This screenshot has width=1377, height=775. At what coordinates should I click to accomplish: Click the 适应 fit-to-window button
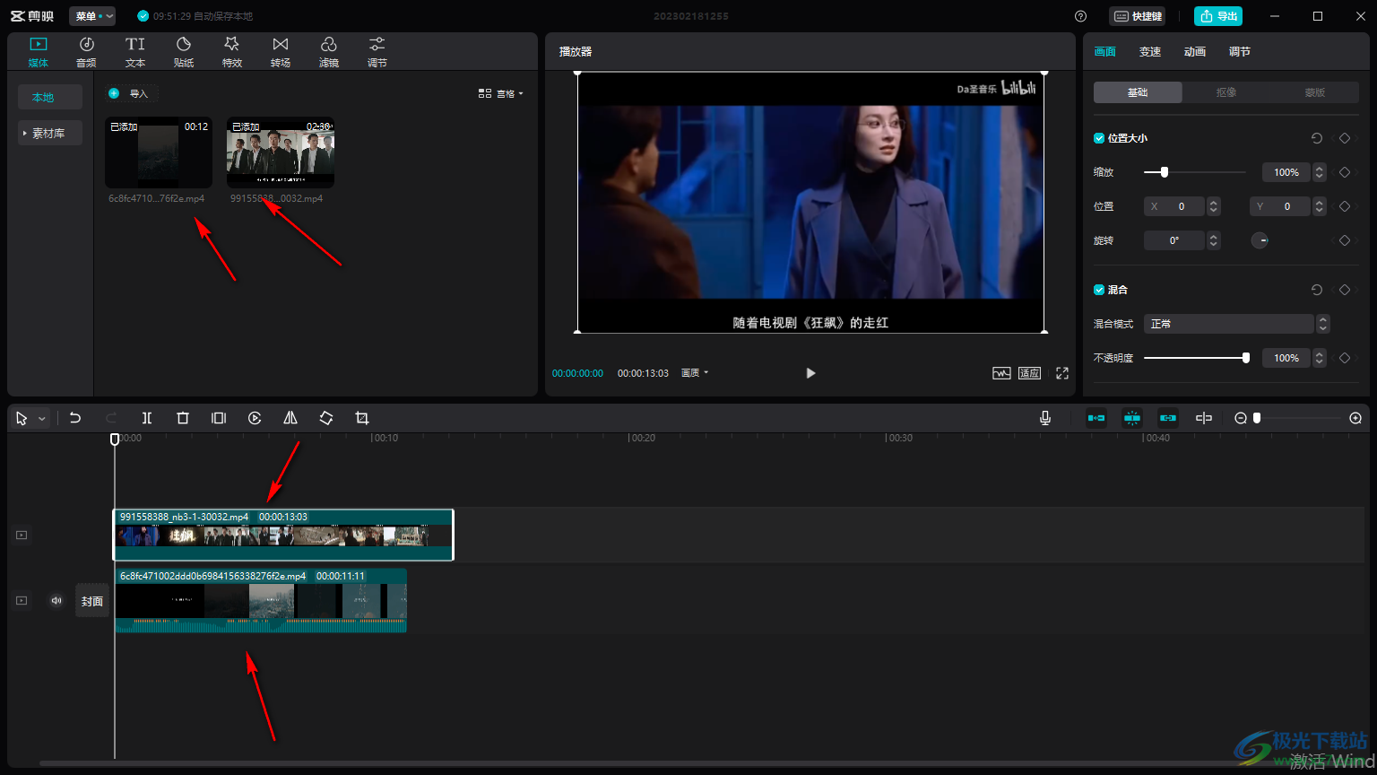pyautogui.click(x=1029, y=373)
